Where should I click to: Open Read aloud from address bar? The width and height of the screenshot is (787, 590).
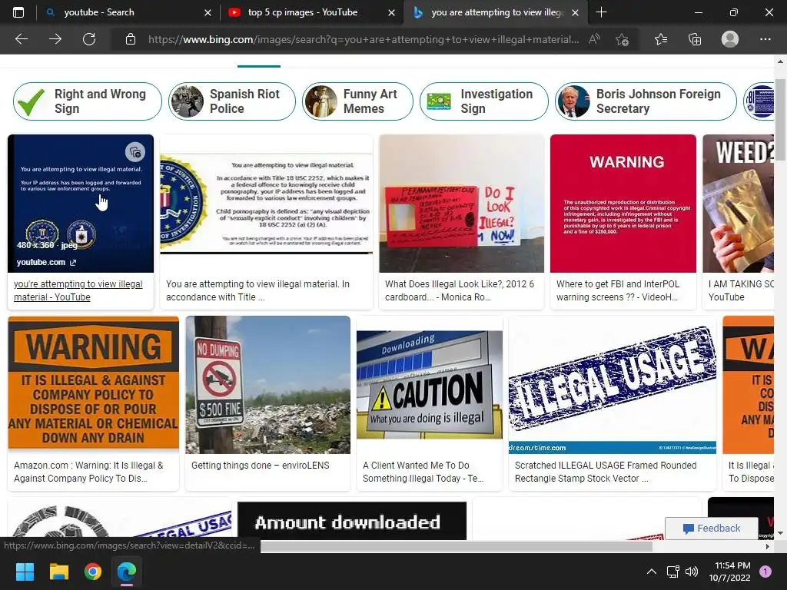pos(594,39)
